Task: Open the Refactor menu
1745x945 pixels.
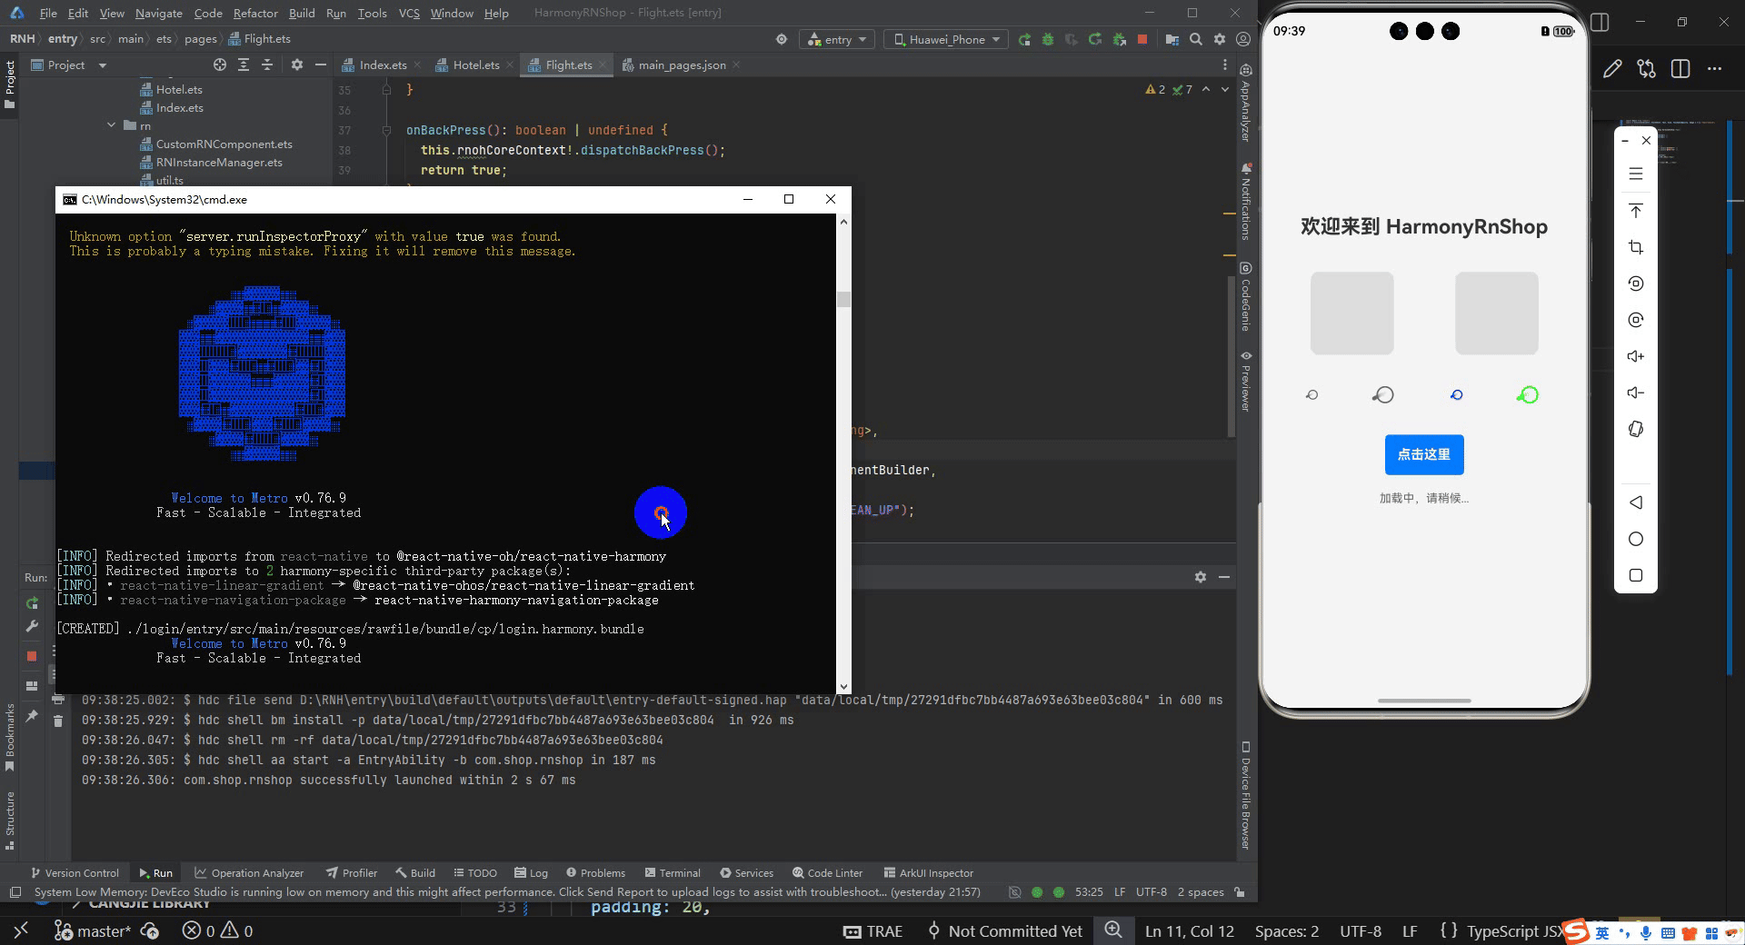Action: point(255,13)
